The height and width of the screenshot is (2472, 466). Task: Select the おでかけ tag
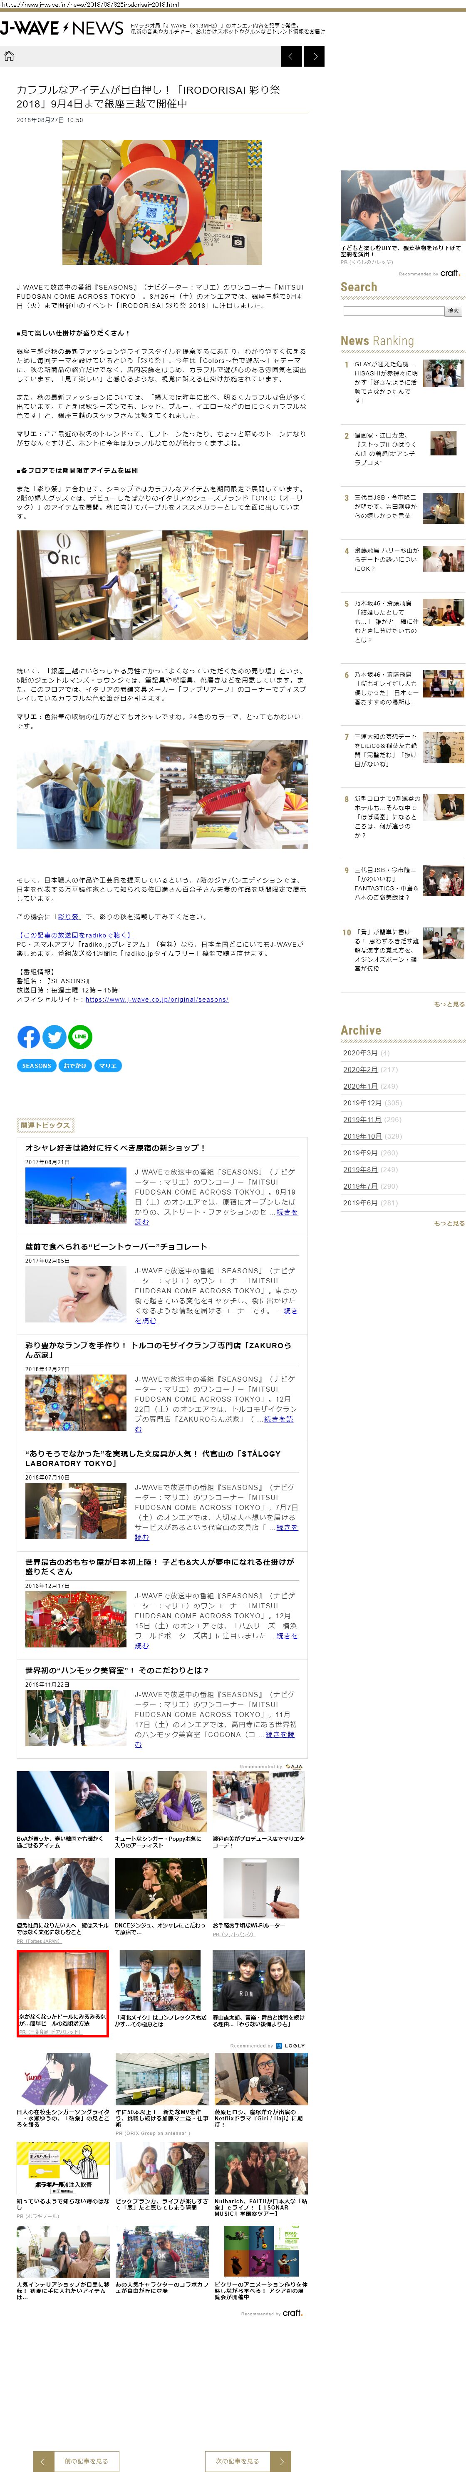(74, 1065)
